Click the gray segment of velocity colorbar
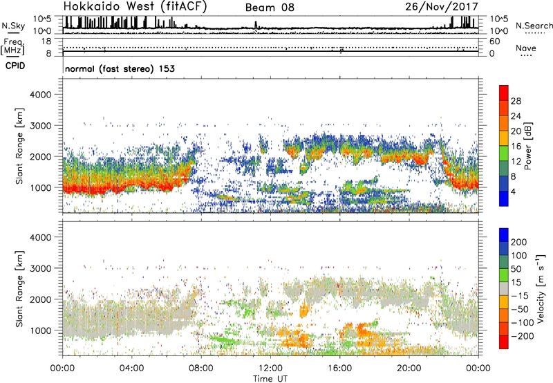The image size is (553, 383). (504, 288)
